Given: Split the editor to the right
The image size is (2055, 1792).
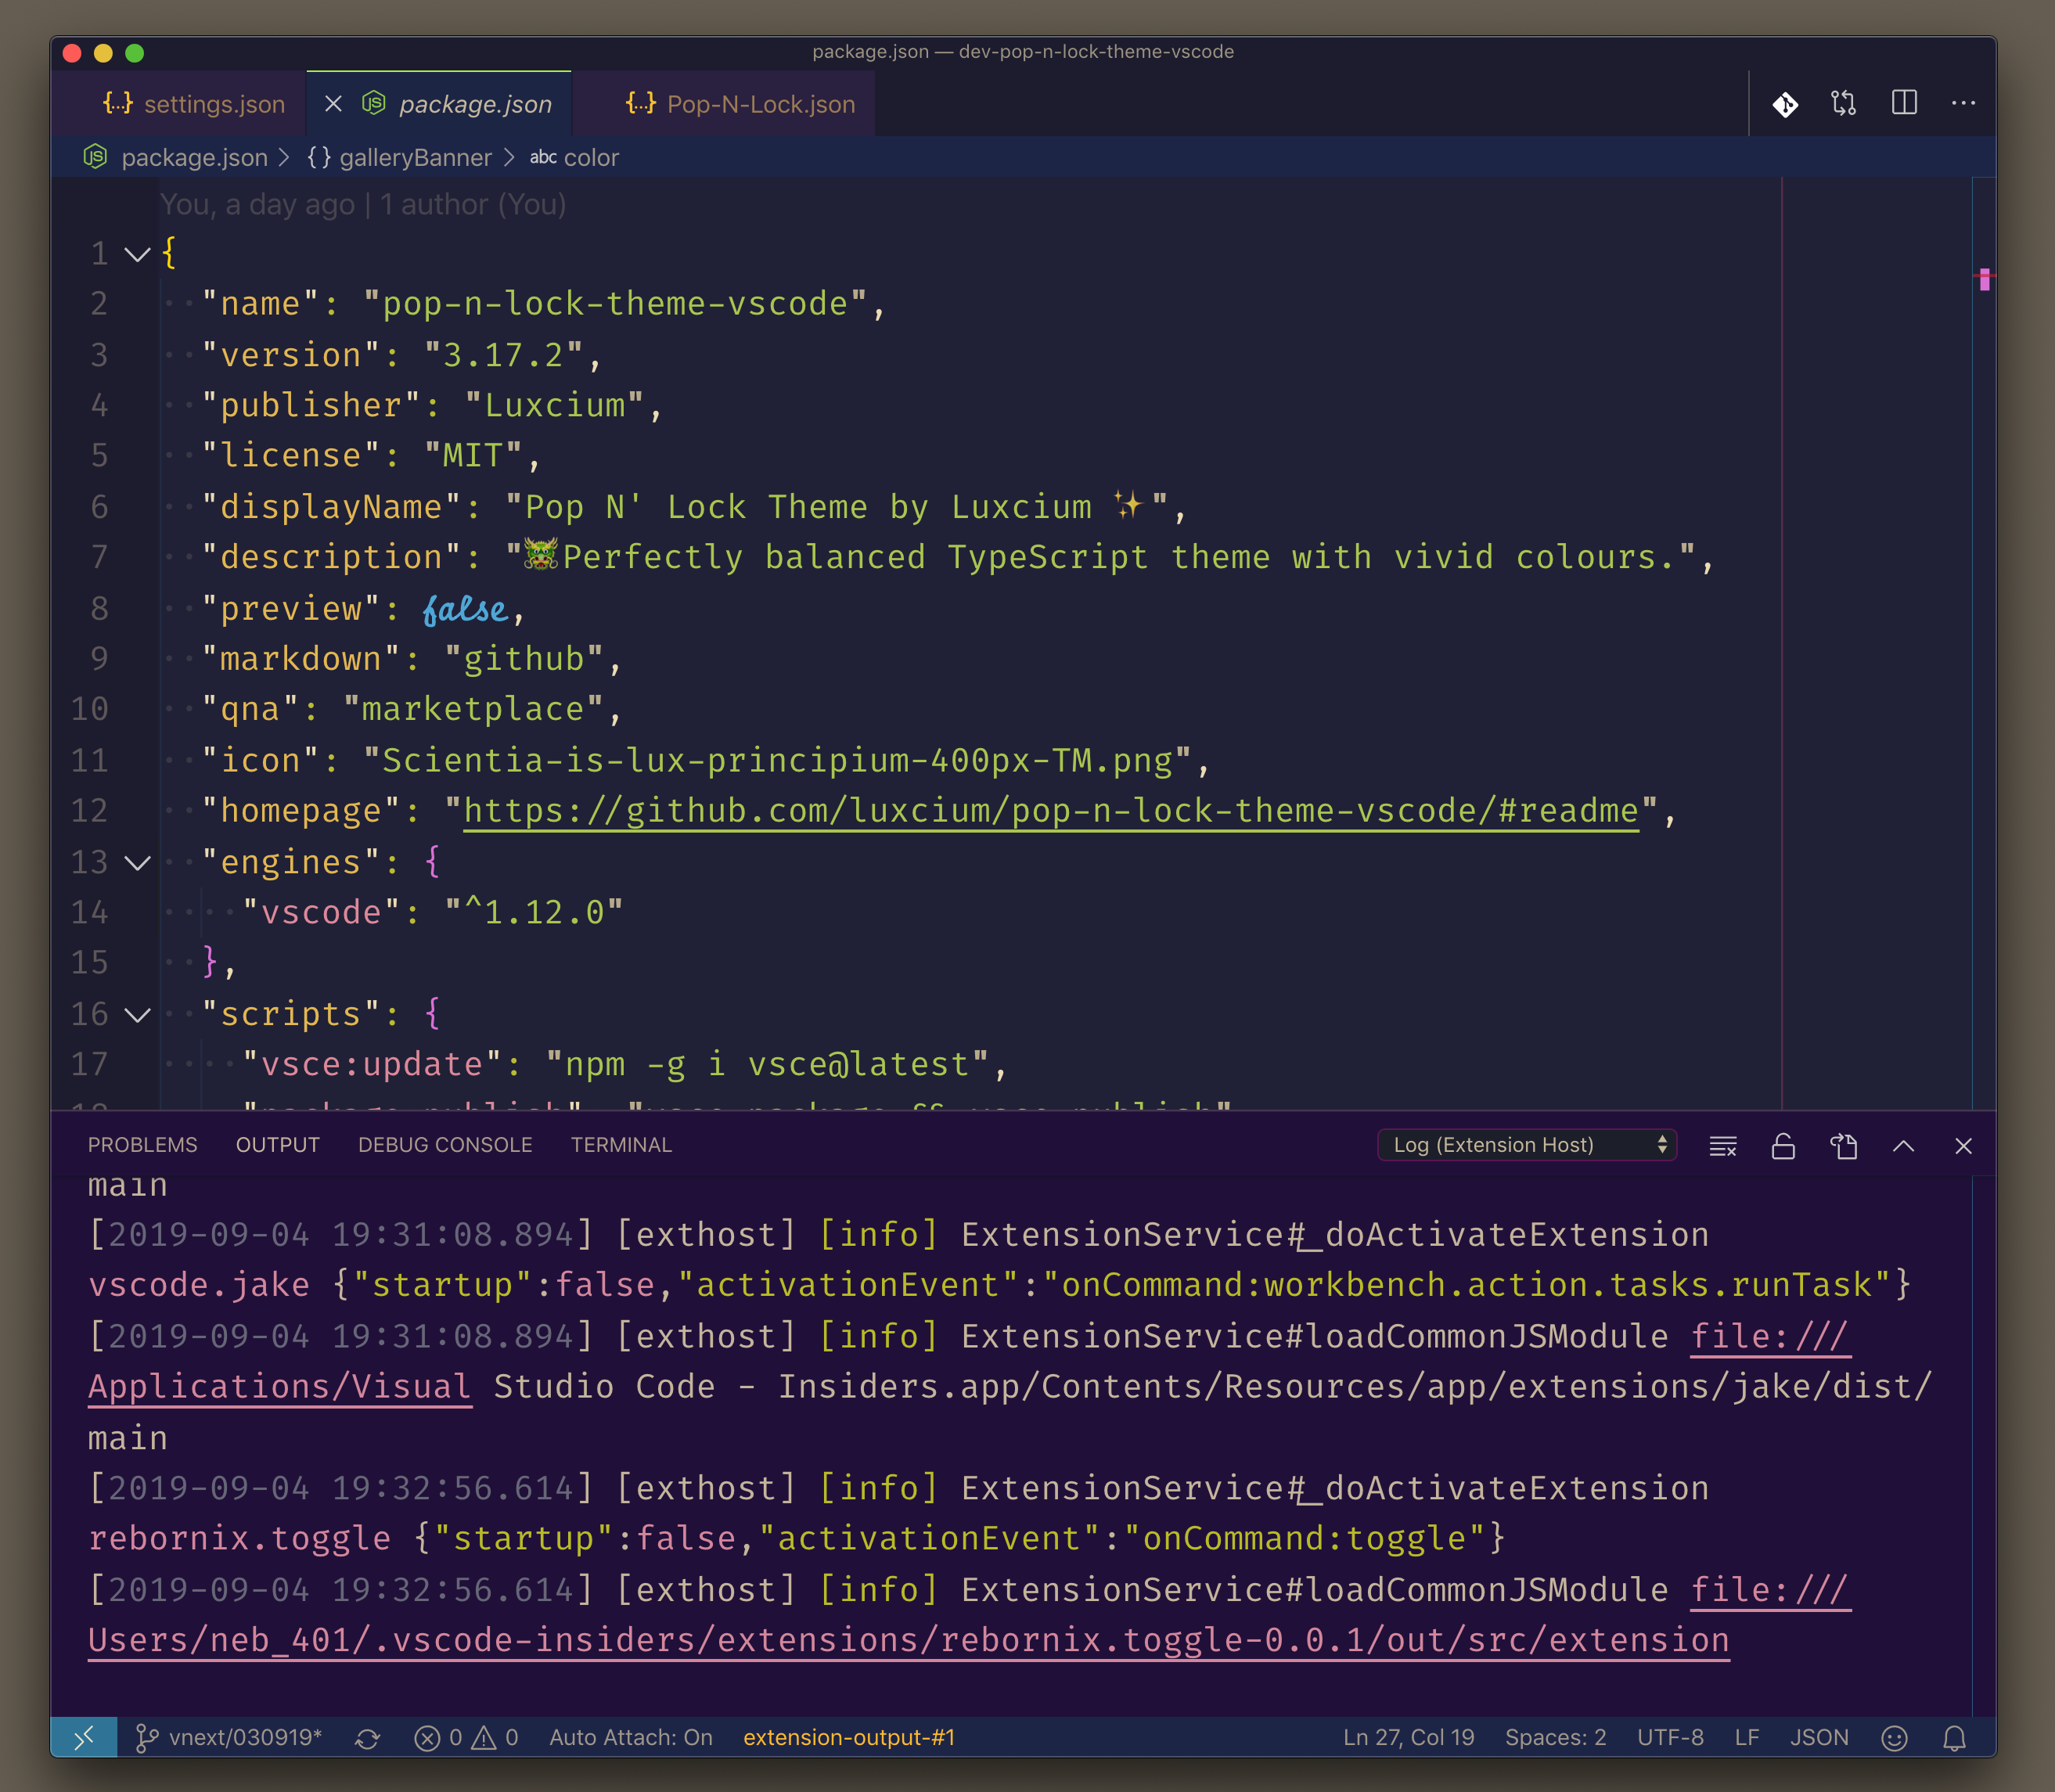Looking at the screenshot, I should 1904,103.
